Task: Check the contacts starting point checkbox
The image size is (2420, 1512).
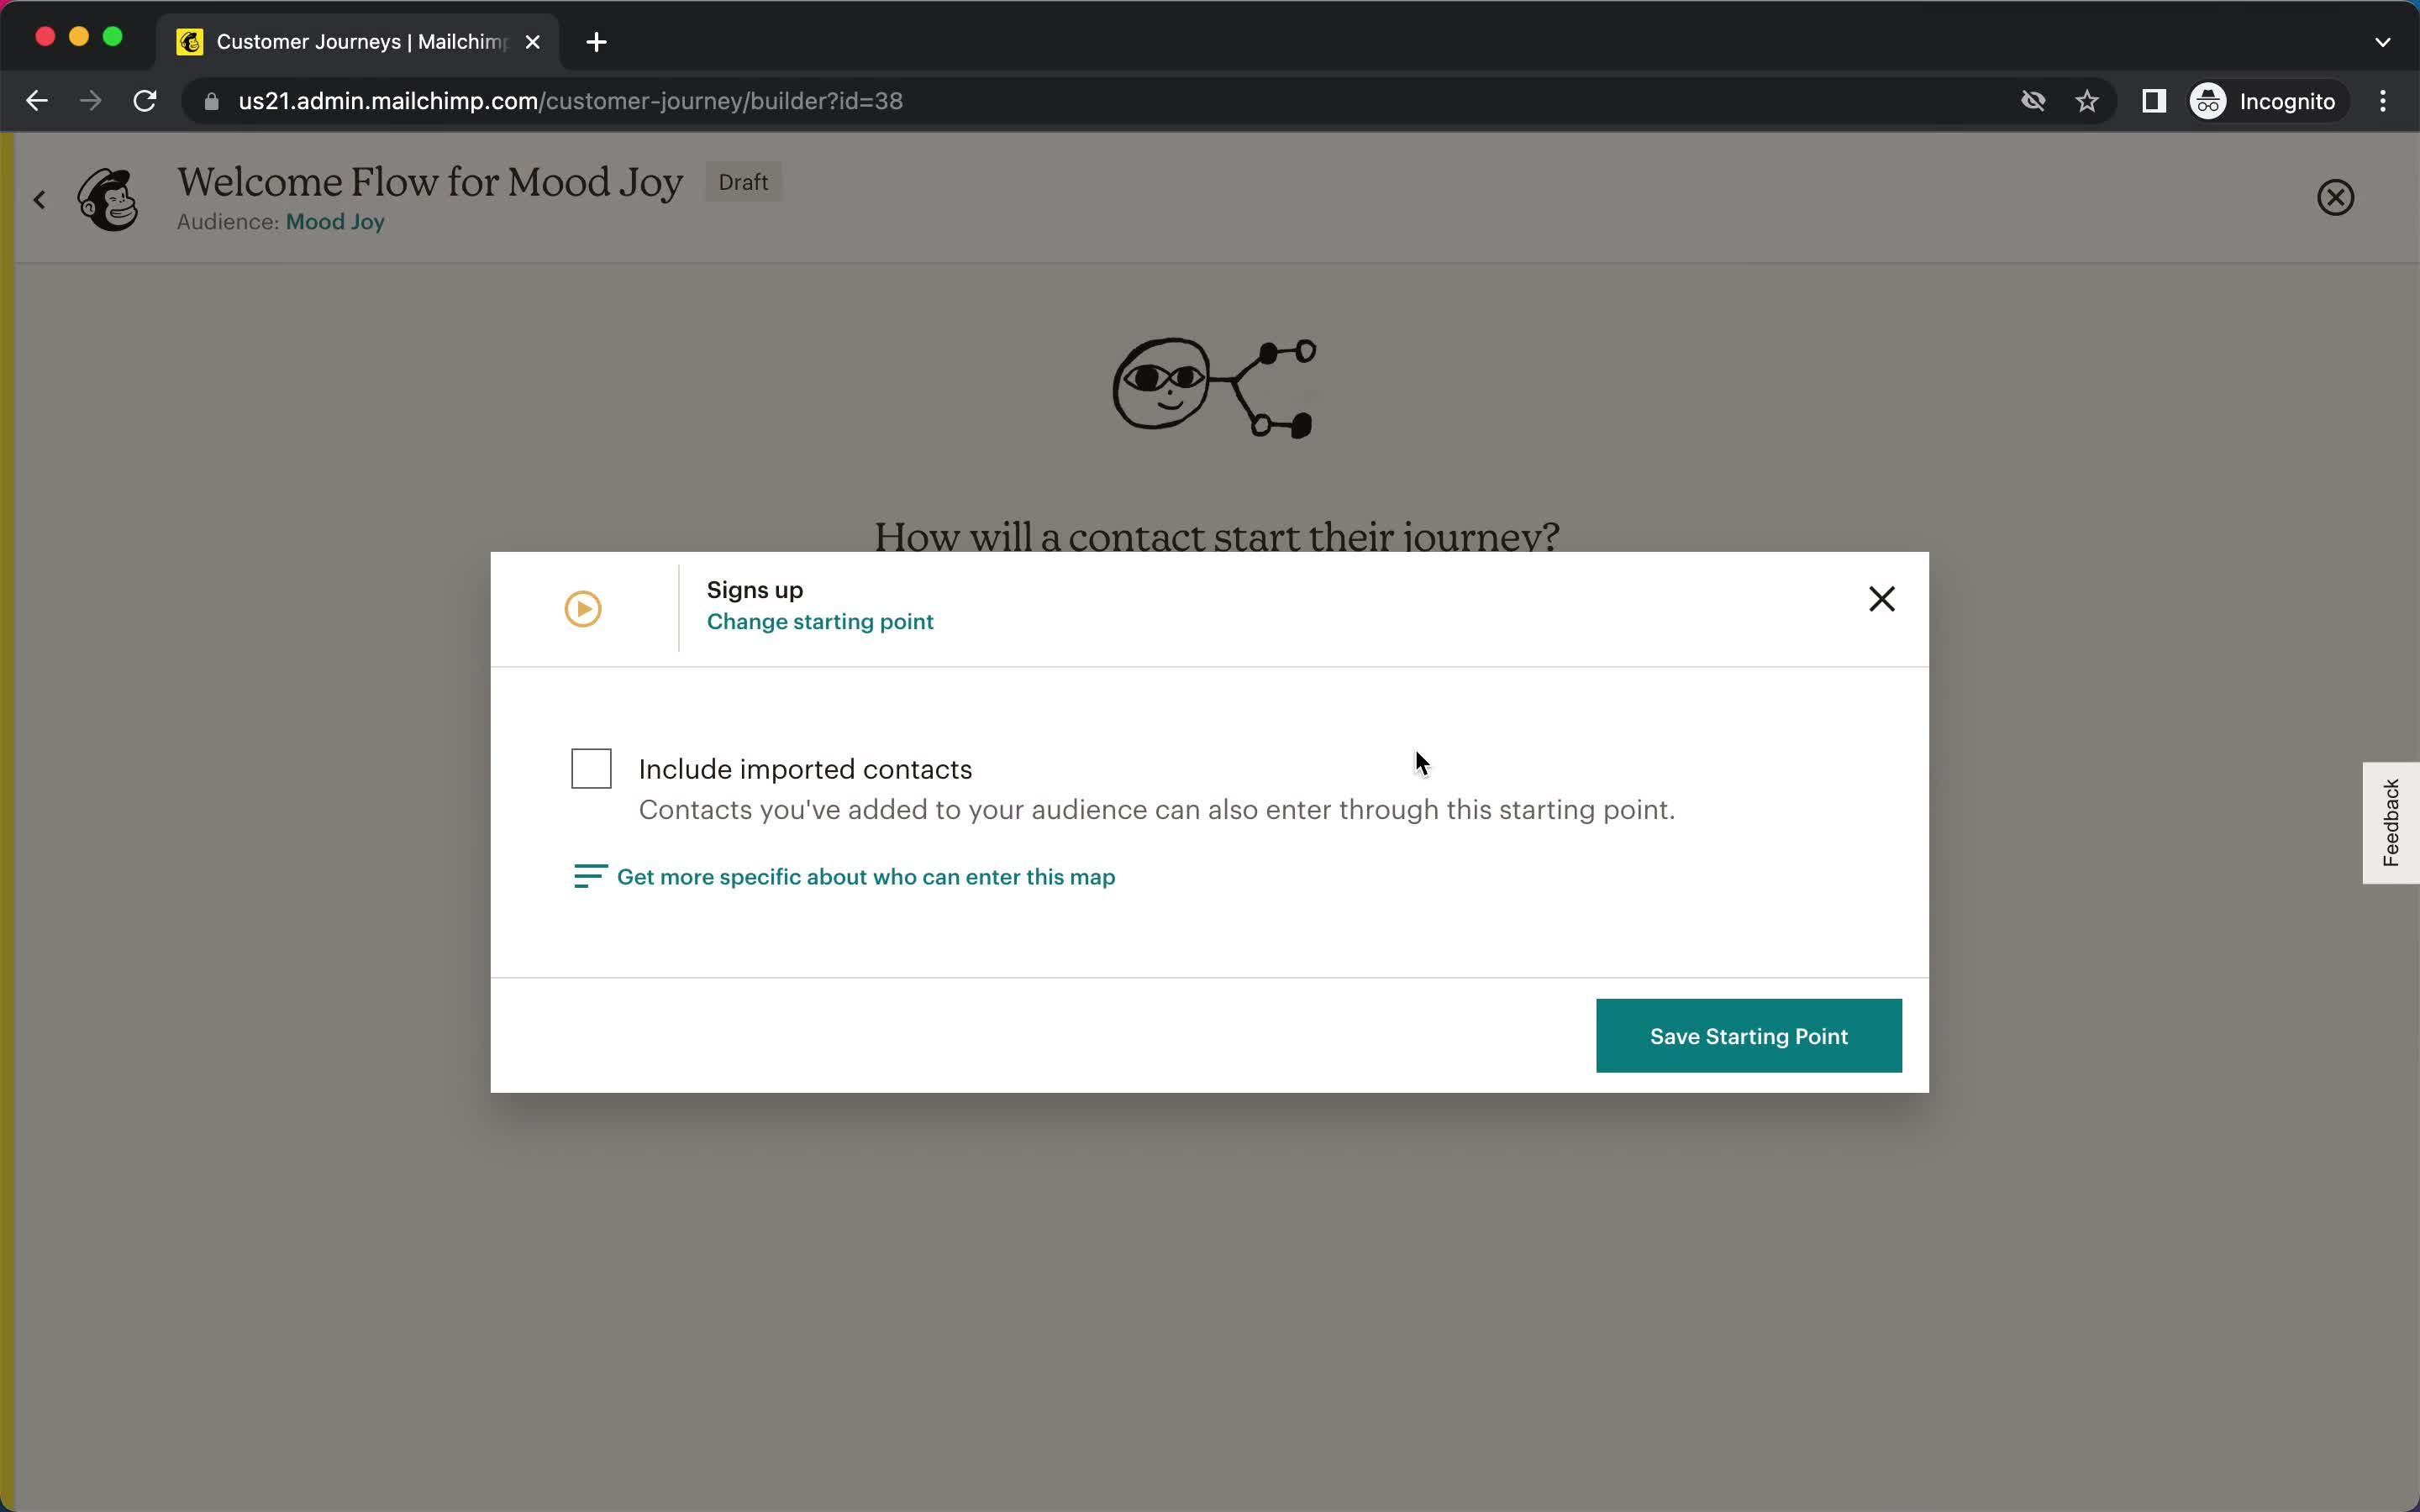Action: (591, 769)
